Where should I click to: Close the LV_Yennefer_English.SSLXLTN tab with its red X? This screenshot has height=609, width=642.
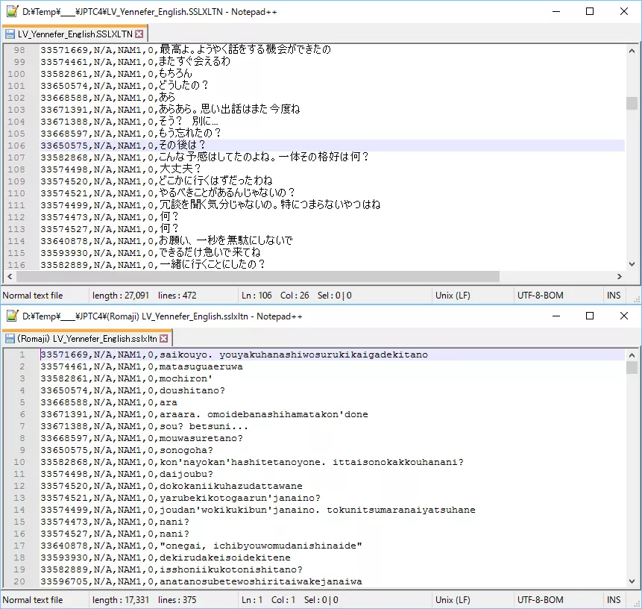(139, 34)
